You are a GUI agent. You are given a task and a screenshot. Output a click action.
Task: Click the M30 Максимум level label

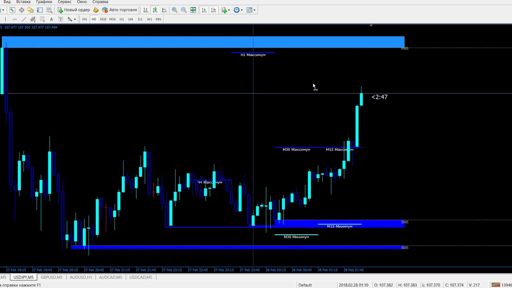tap(296, 150)
